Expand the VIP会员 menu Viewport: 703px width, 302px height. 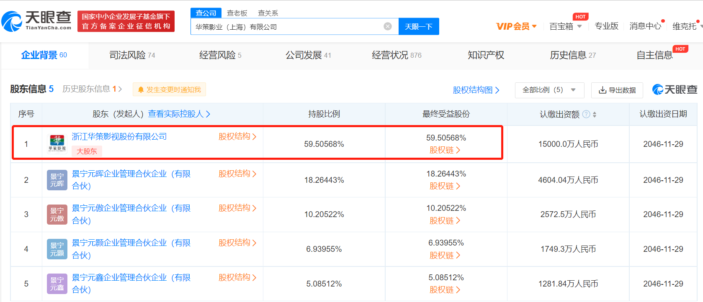point(516,26)
